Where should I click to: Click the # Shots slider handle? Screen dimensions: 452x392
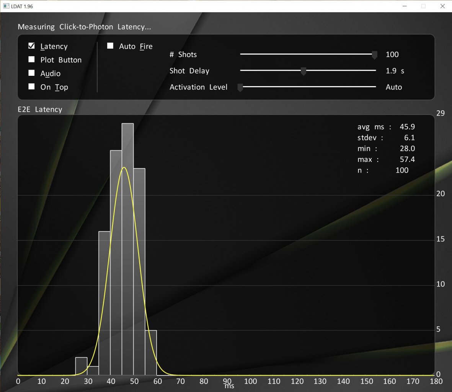[374, 55]
